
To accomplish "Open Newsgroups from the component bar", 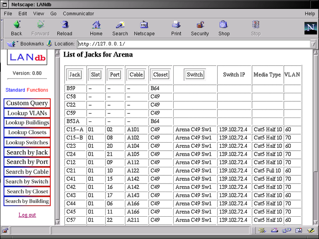I will [x=287, y=230].
